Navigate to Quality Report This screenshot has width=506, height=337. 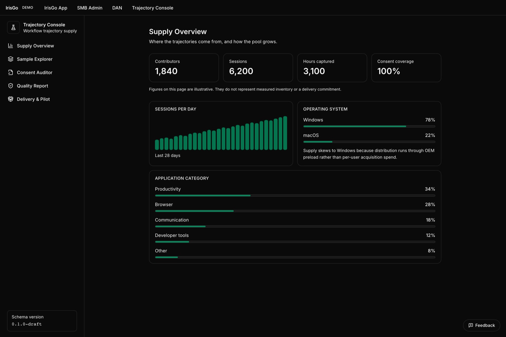(x=42, y=86)
